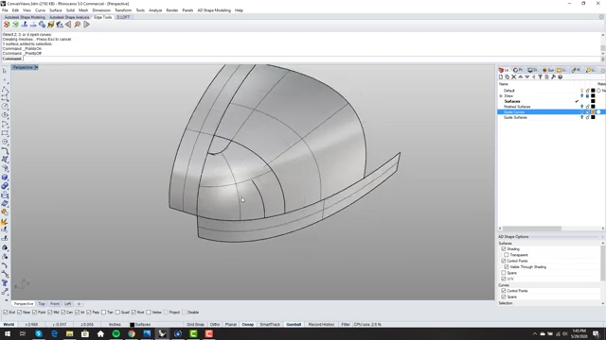
Task: Select the arrow pointer tool in sidebar
Action: (5, 71)
